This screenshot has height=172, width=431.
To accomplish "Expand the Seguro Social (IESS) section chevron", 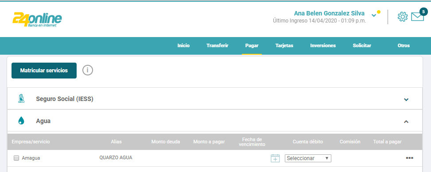I will tap(406, 99).
